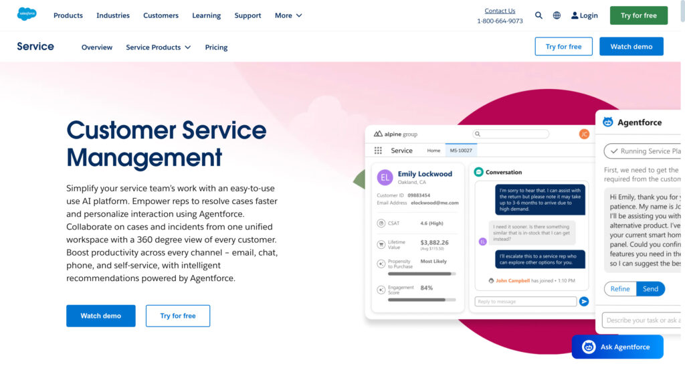This screenshot has width=685, height=370.
Task: Click the green Conversation chat icon
Action: click(479, 172)
